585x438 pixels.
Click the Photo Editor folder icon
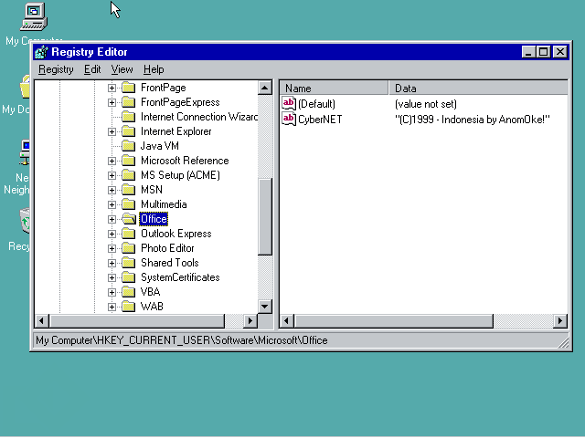pos(128,248)
